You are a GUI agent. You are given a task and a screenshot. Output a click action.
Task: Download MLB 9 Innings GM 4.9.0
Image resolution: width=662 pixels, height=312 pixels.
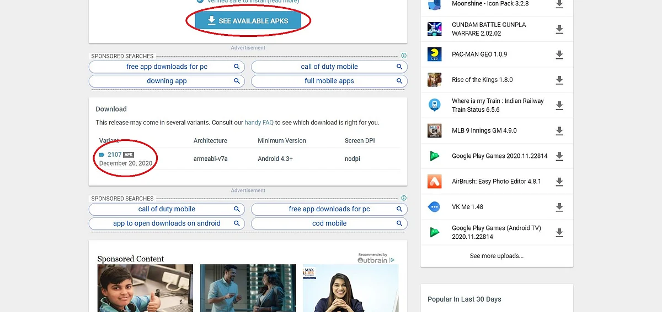coord(559,131)
